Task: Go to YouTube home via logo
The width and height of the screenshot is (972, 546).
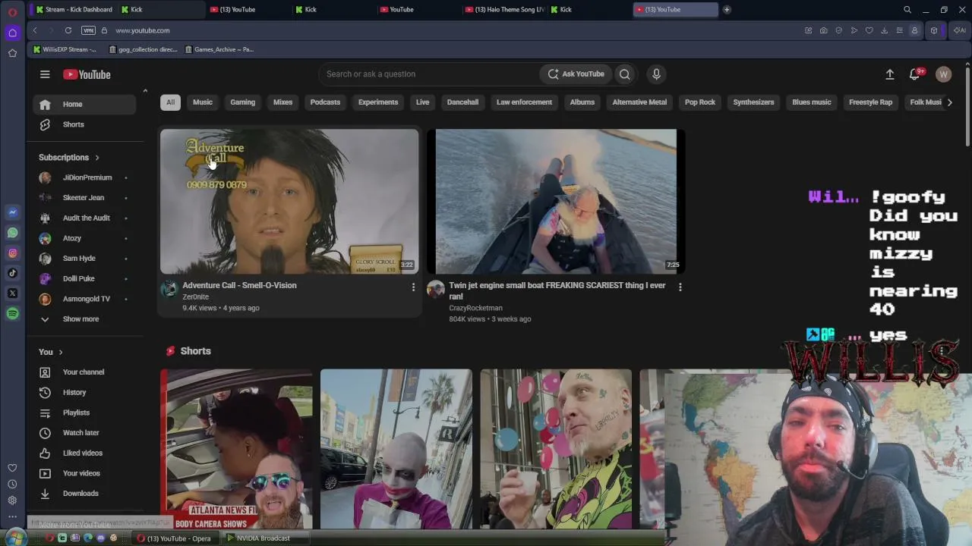Action: tap(87, 74)
